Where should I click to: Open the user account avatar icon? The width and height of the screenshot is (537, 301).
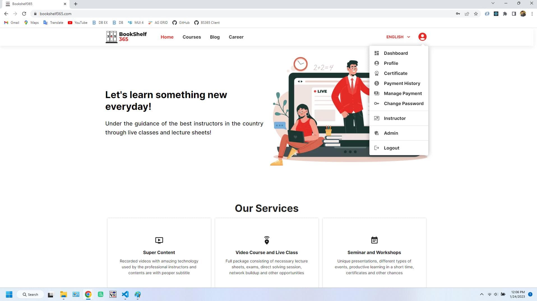[x=422, y=37]
